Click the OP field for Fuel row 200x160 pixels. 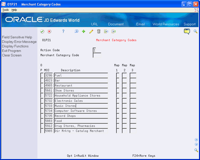(x=42, y=75)
